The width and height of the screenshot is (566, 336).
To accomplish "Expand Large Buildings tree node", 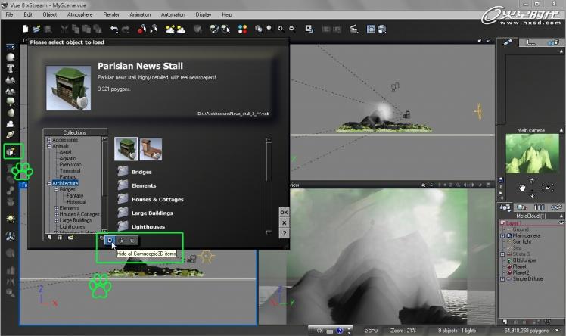I will [56, 220].
